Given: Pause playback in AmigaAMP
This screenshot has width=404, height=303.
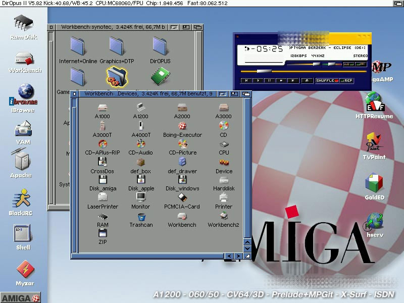Looking at the screenshot, I should point(270,81).
